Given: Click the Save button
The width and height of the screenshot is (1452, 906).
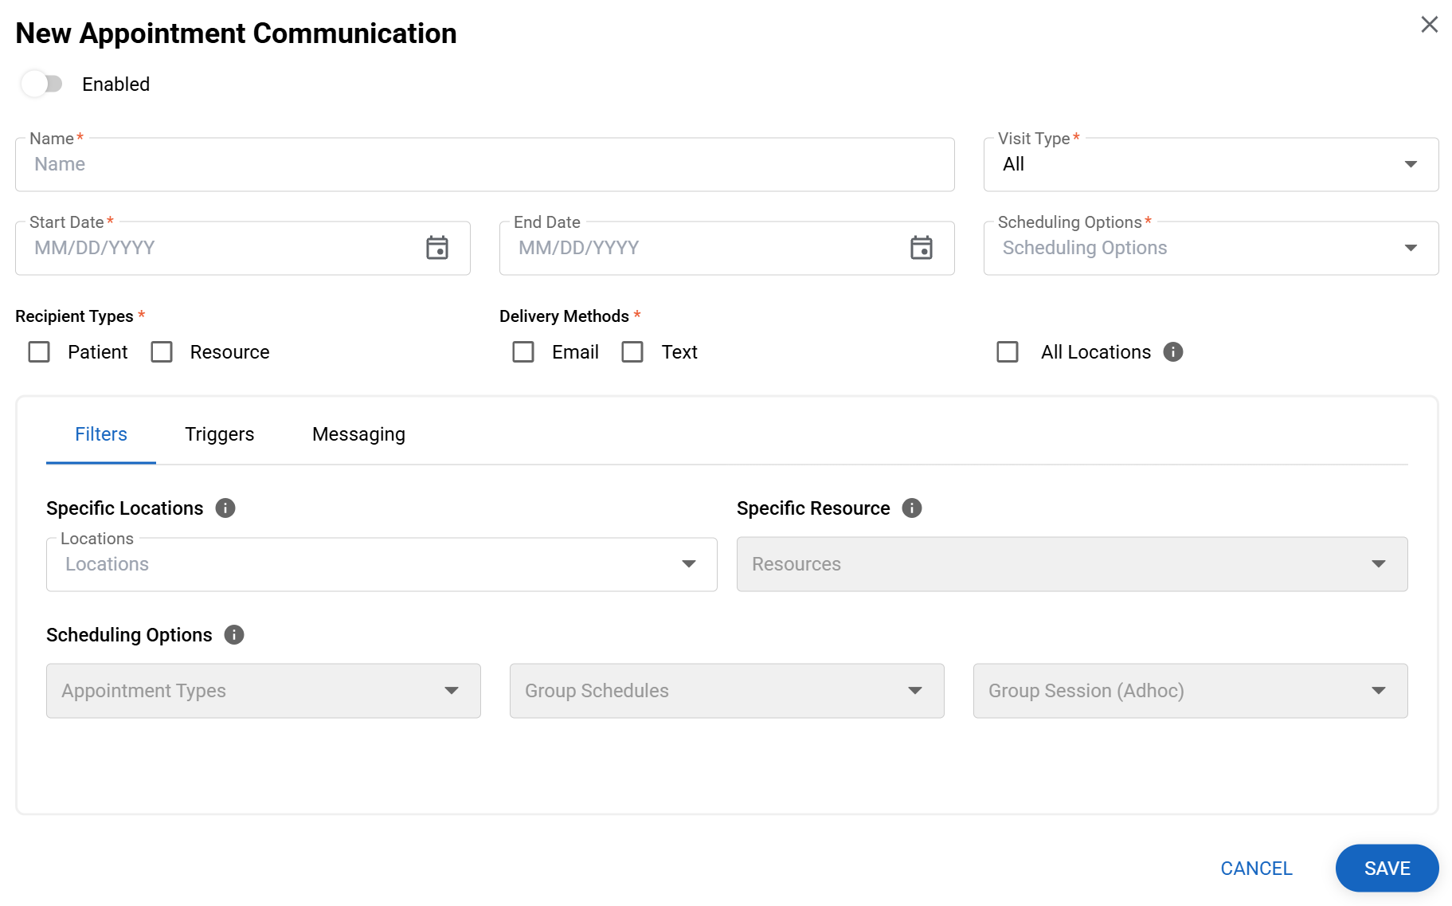Looking at the screenshot, I should [1386, 868].
